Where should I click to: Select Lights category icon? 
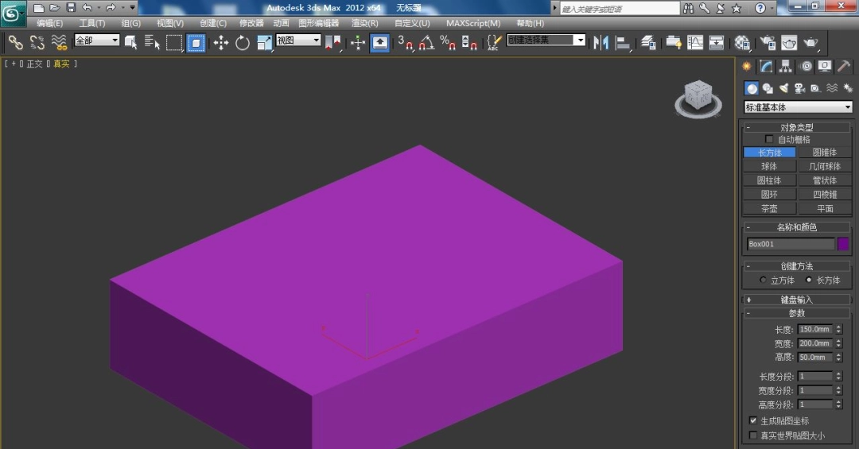tap(784, 88)
